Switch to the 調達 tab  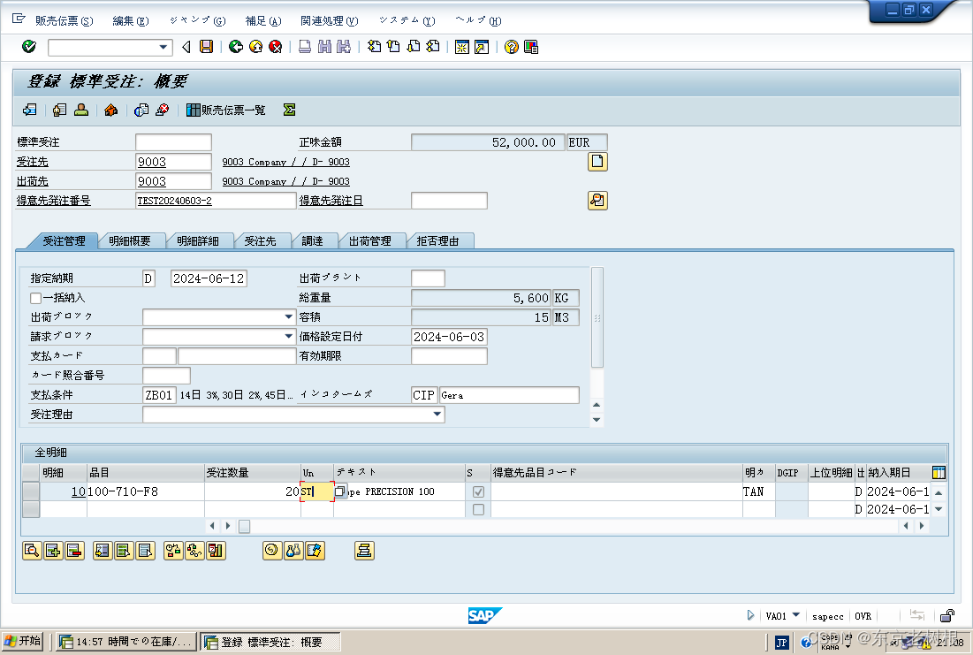[x=312, y=241]
